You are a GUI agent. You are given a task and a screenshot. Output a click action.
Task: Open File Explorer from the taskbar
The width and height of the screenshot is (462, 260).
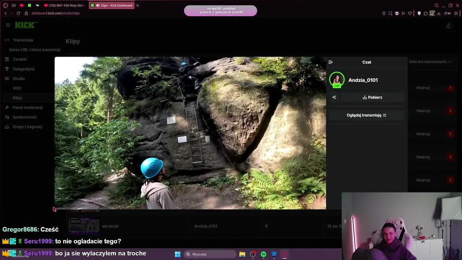(x=242, y=254)
